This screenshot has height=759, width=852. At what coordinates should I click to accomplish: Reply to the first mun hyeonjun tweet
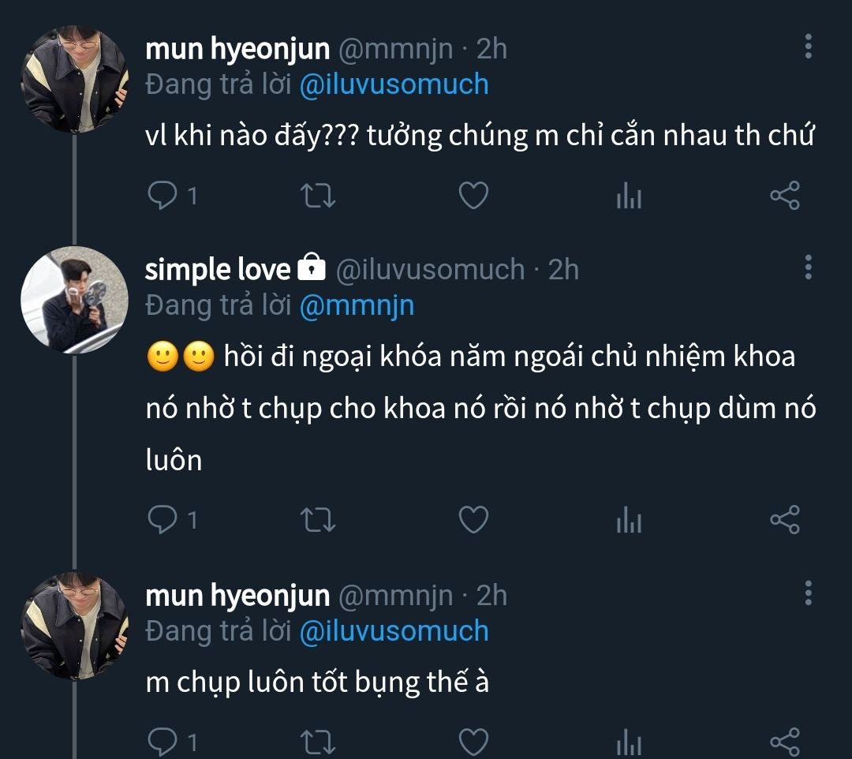point(162,195)
